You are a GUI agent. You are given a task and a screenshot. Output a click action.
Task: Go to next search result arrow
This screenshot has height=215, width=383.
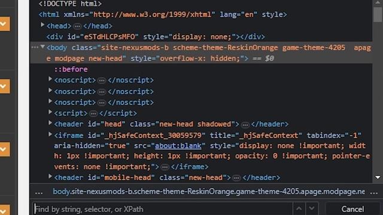coord(312,208)
